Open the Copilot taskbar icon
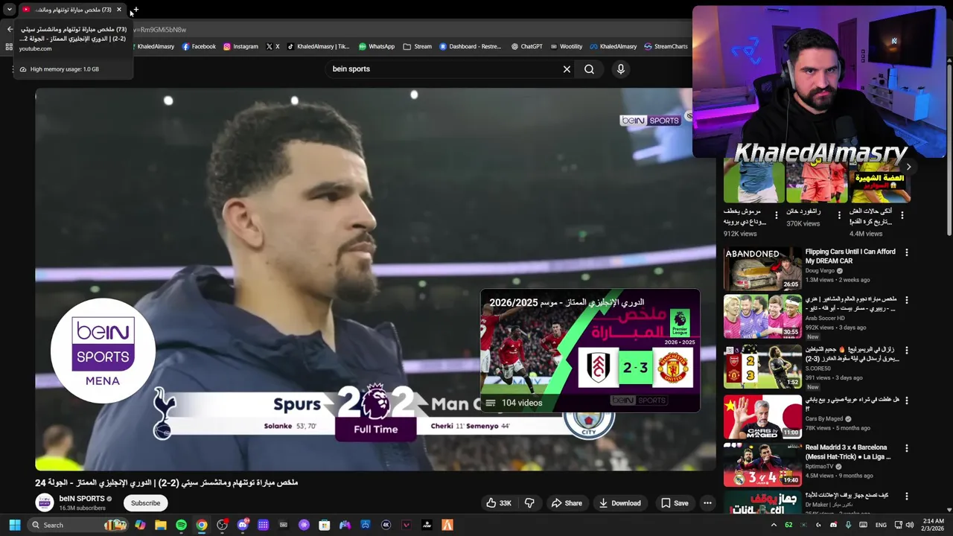This screenshot has height=536, width=953. (x=140, y=525)
